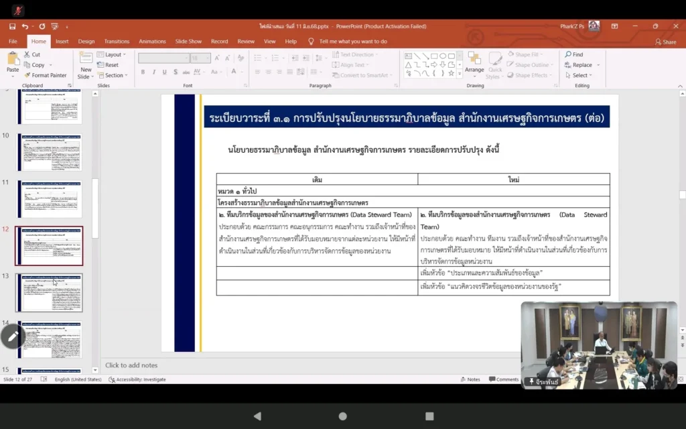The width and height of the screenshot is (686, 429).
Task: Tap the Android home button
Action: click(342, 416)
